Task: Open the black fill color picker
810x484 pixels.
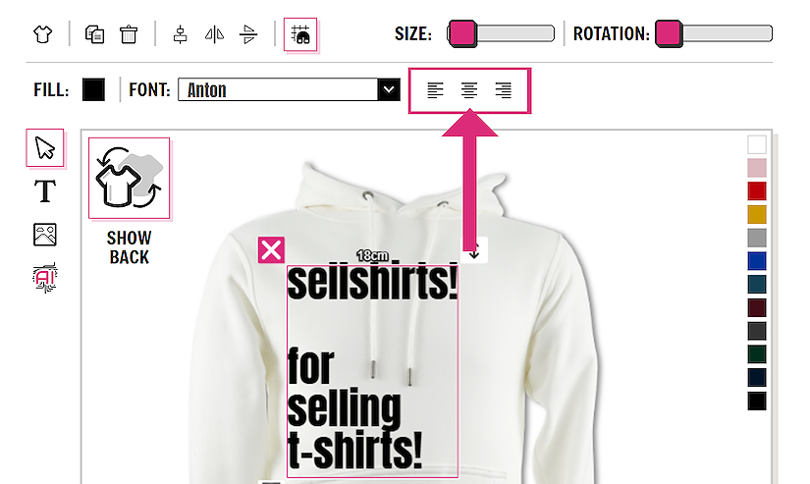Action: pyautogui.click(x=93, y=90)
